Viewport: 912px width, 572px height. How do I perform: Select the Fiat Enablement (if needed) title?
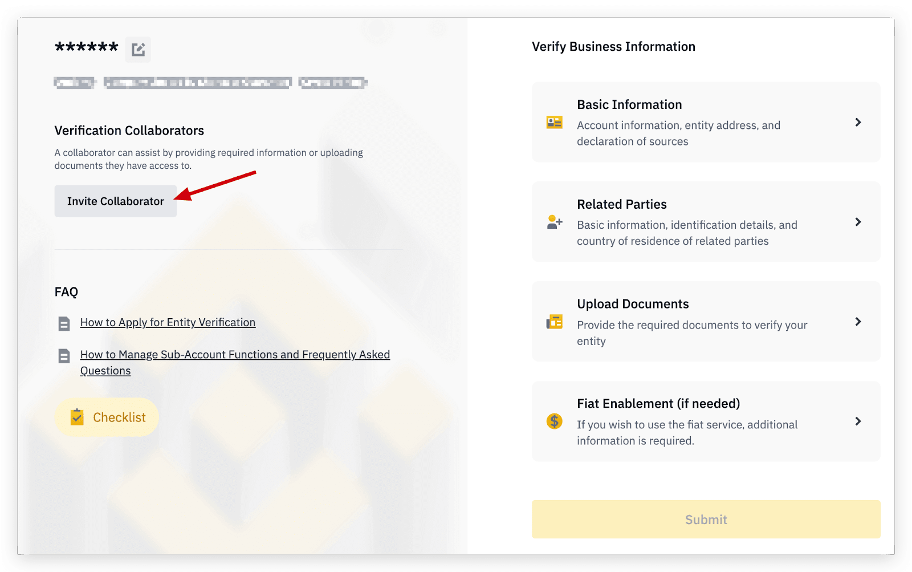(658, 404)
